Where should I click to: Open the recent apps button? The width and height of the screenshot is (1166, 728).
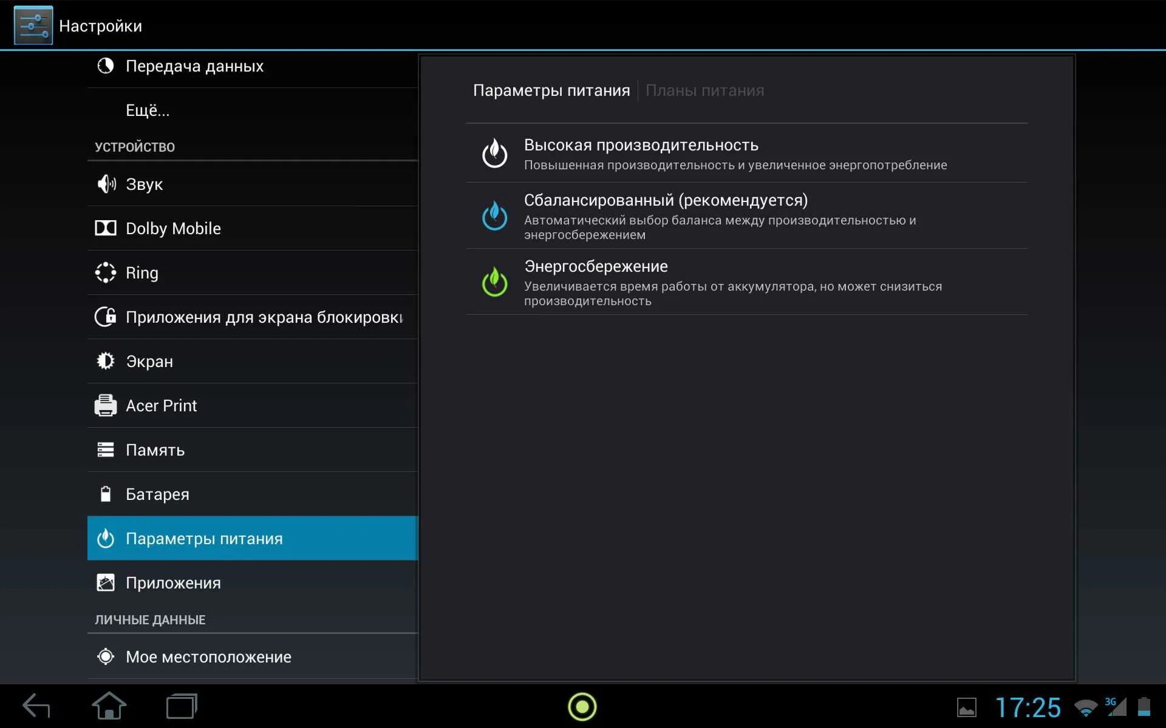coord(182,707)
